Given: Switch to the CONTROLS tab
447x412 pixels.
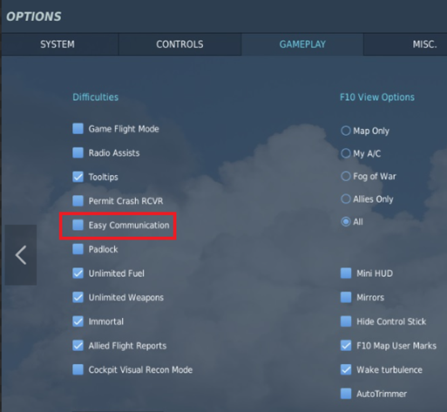Looking at the screenshot, I should (x=179, y=44).
